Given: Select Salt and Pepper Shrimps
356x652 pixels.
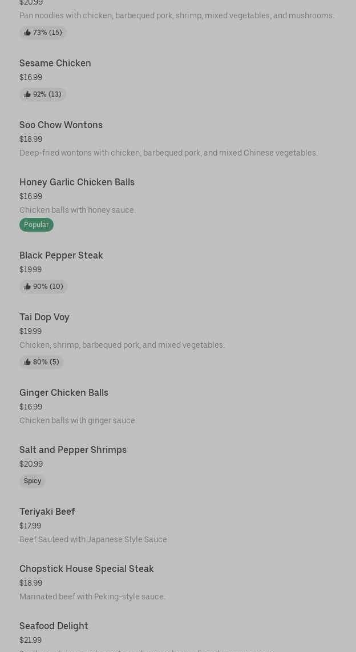Looking at the screenshot, I should (x=73, y=450).
